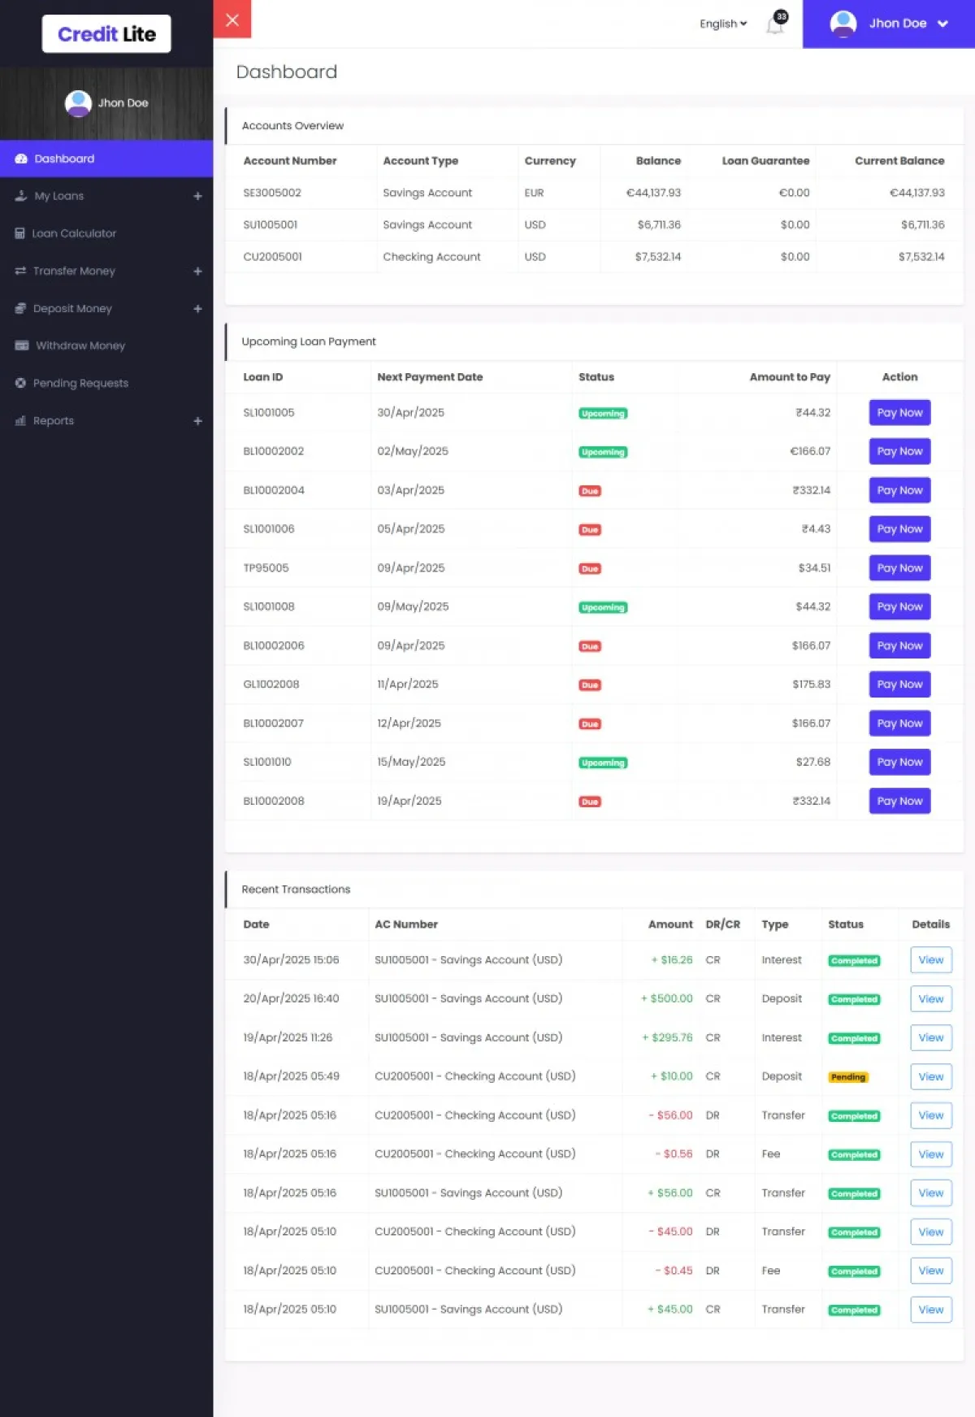View the 30/Apr/2025 15:06 transaction

931,960
